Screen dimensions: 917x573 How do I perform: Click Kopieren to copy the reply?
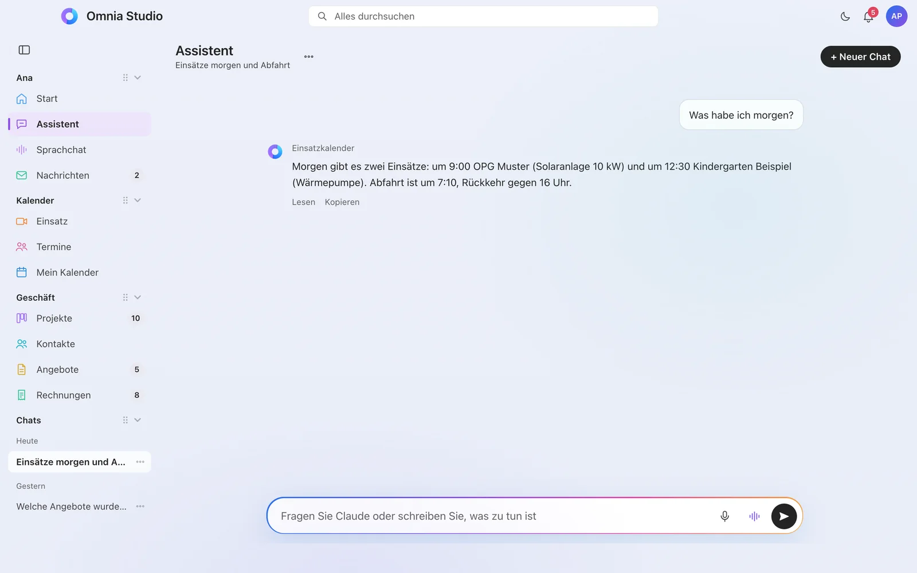point(342,202)
